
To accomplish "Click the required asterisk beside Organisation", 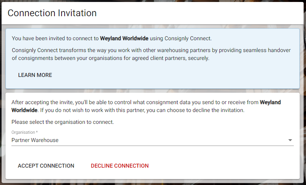I will (37, 132).
